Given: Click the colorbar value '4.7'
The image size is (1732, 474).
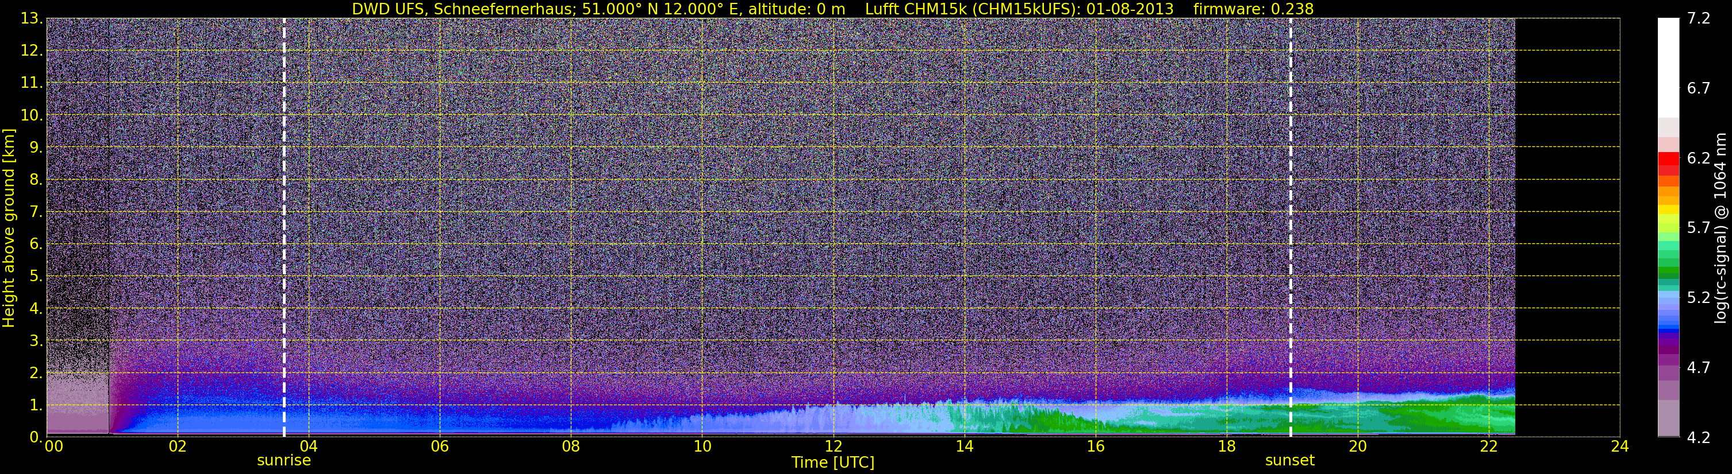Looking at the screenshot, I should [1699, 368].
